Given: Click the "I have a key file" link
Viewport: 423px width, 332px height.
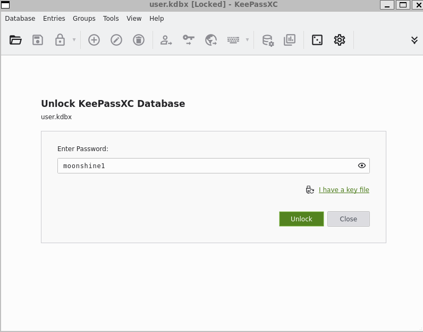Looking at the screenshot, I should (x=344, y=190).
